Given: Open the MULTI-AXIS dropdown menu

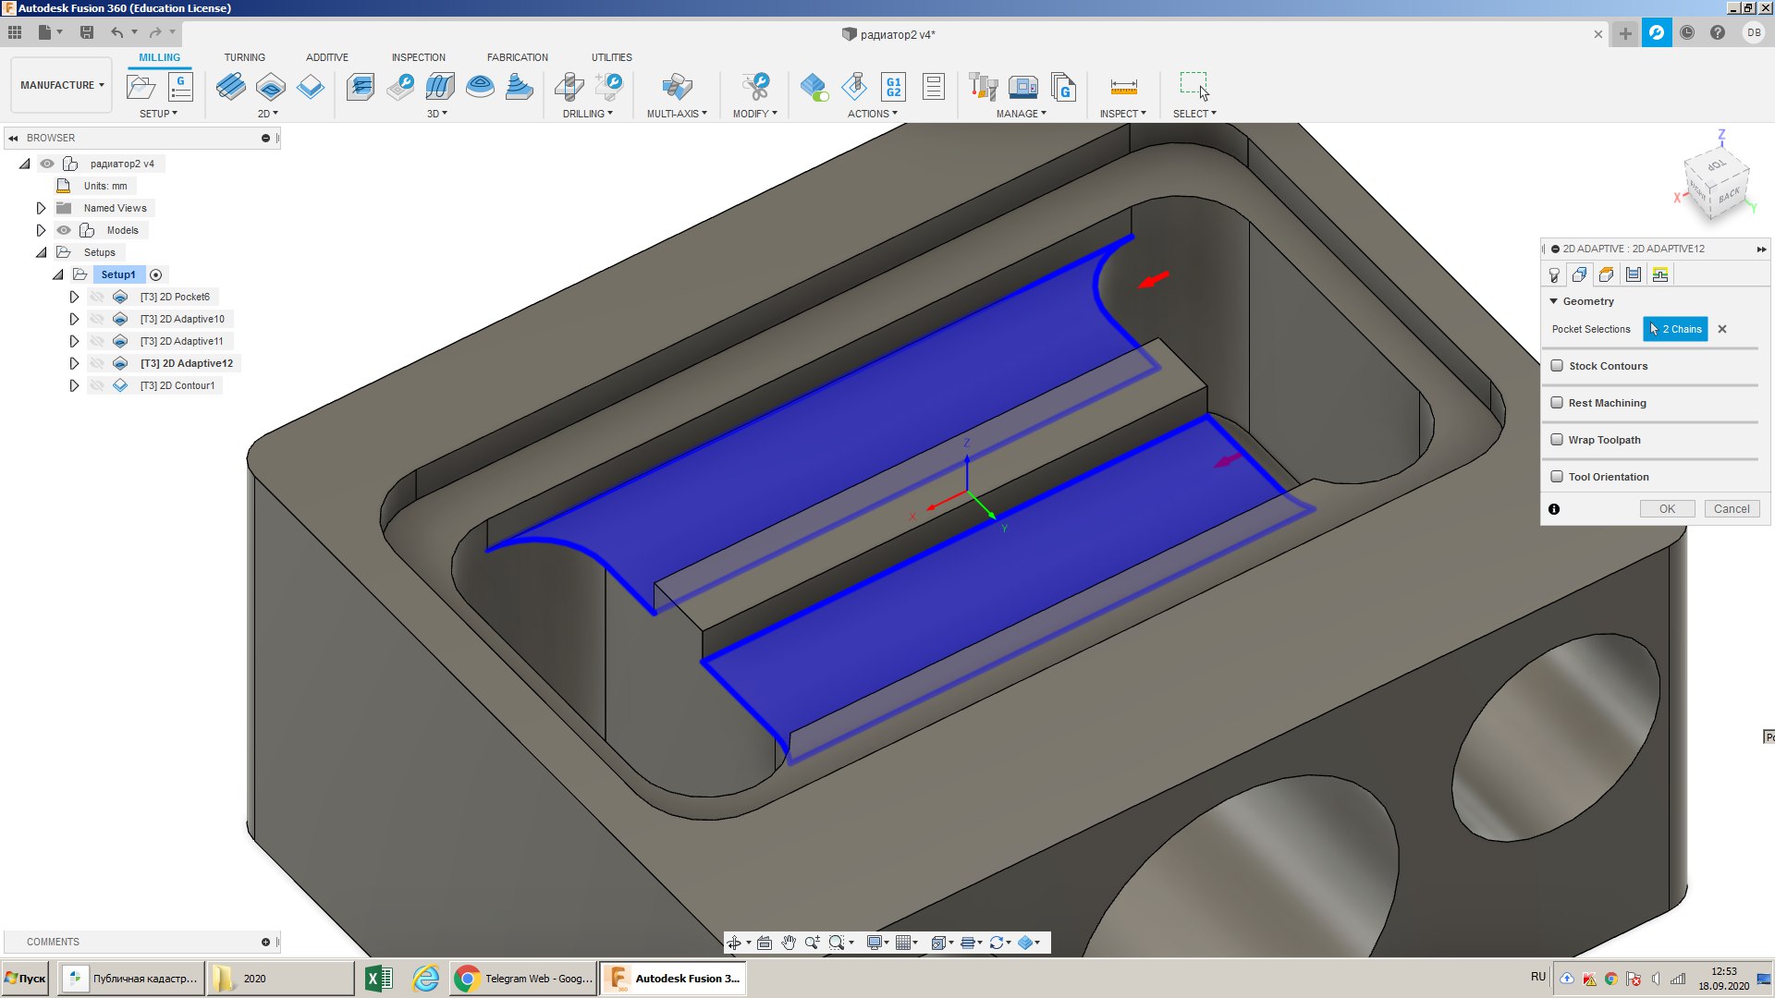Looking at the screenshot, I should point(677,114).
